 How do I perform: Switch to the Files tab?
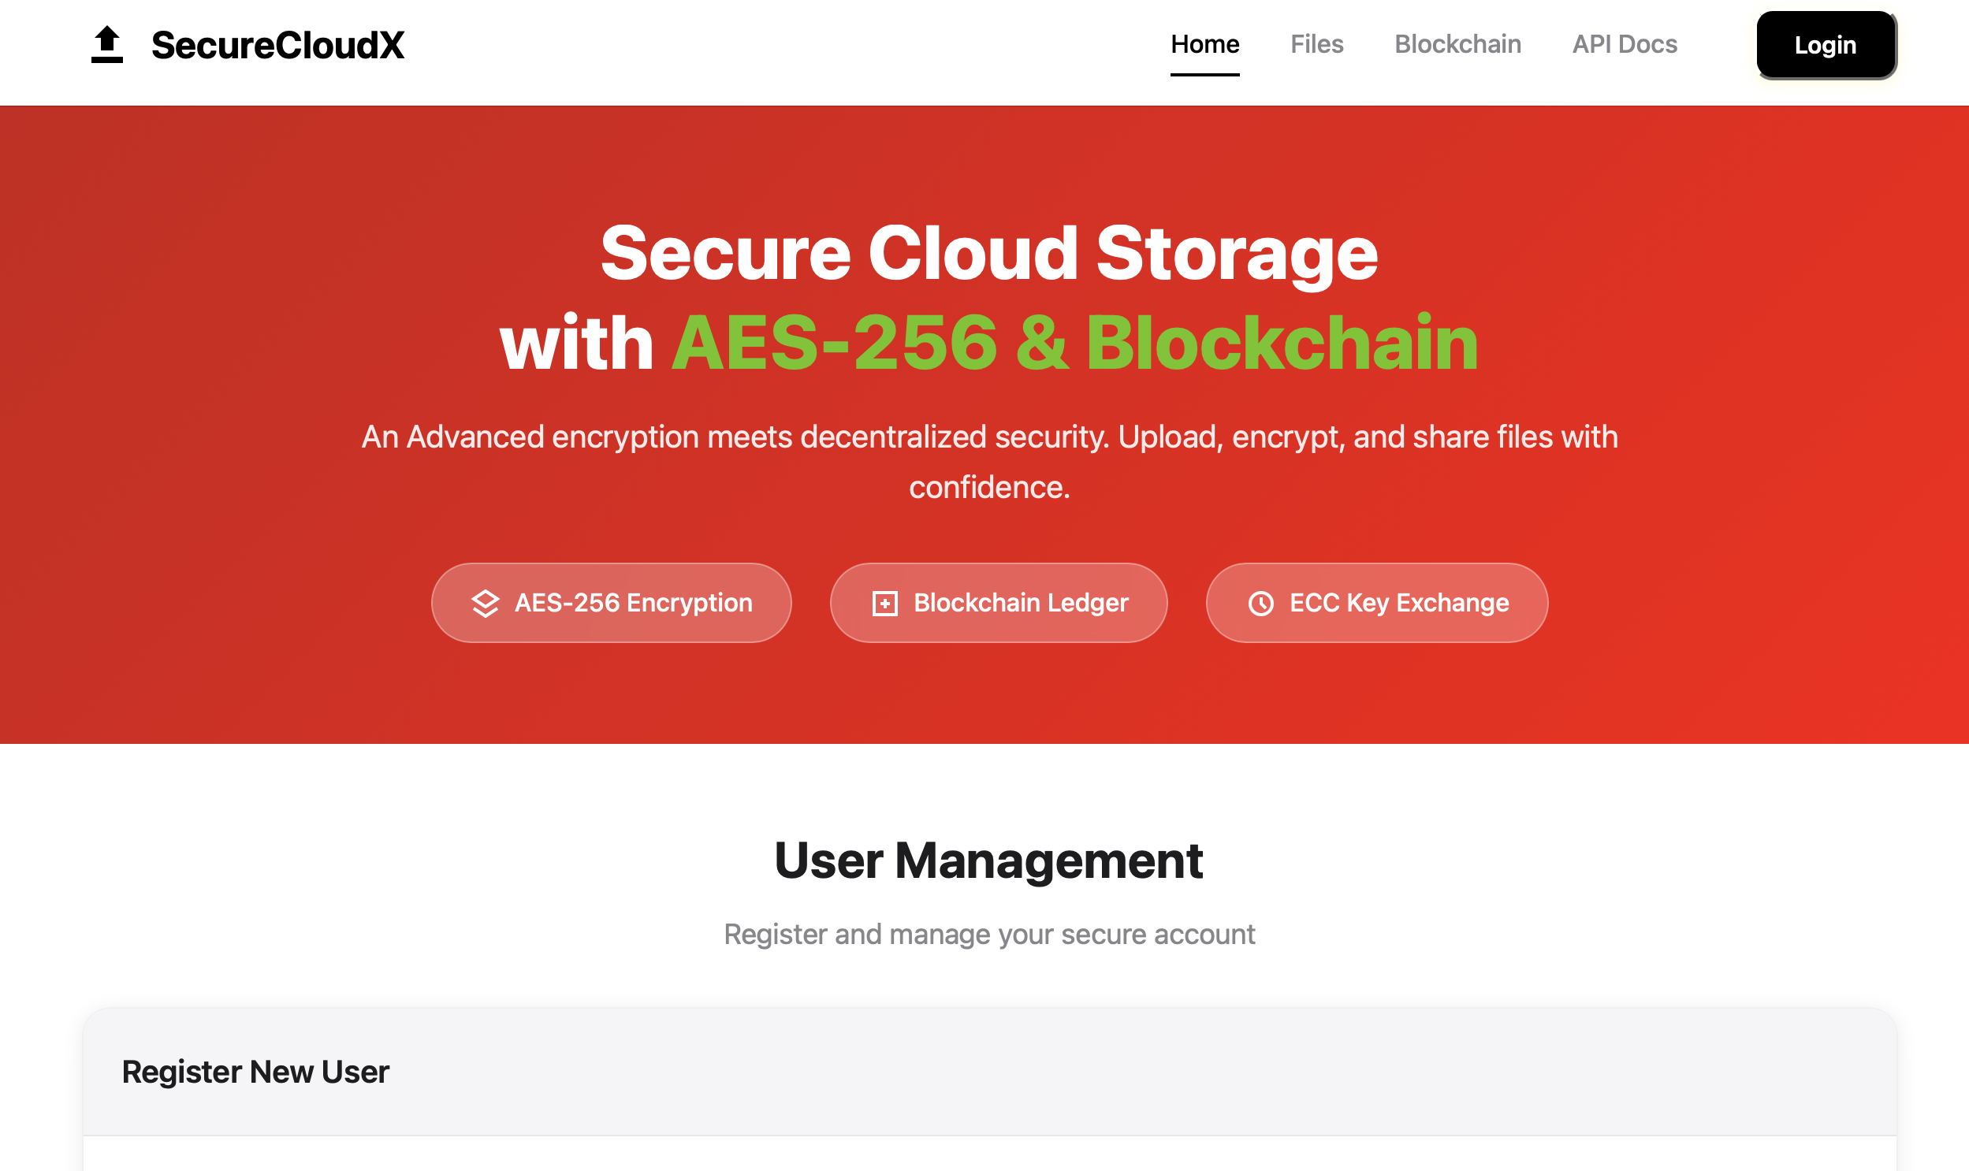[x=1316, y=44]
